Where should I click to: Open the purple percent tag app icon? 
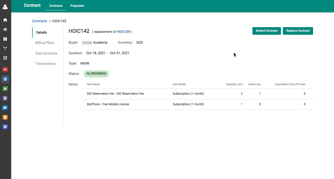click(x=5, y=98)
